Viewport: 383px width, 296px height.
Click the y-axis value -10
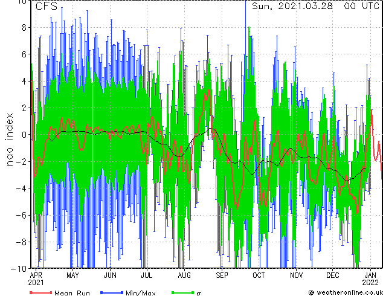19,269
